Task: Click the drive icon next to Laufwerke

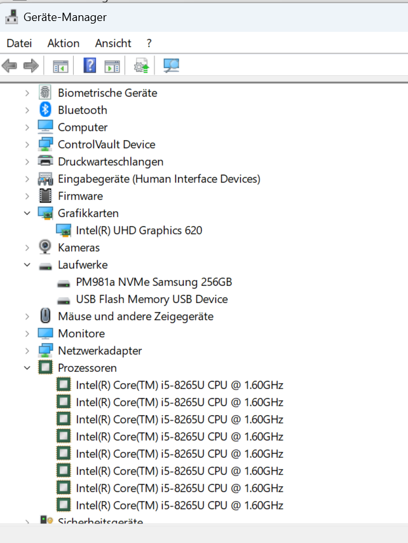Action: click(x=45, y=267)
